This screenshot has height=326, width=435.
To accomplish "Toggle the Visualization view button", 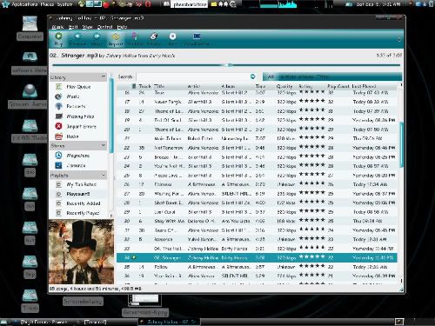I will [197, 39].
